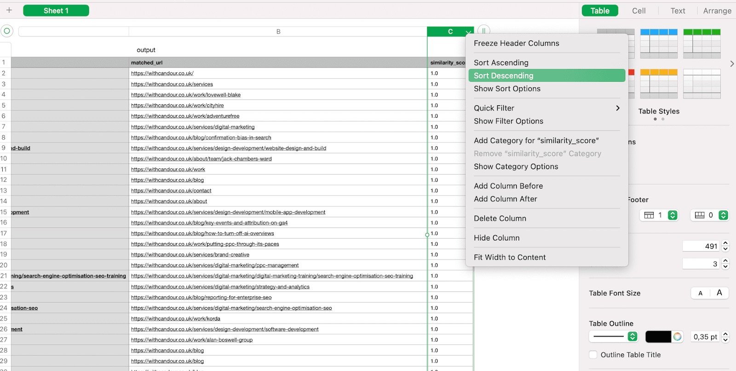
Task: Open the work/lovewell-blake link
Action: click(x=186, y=95)
